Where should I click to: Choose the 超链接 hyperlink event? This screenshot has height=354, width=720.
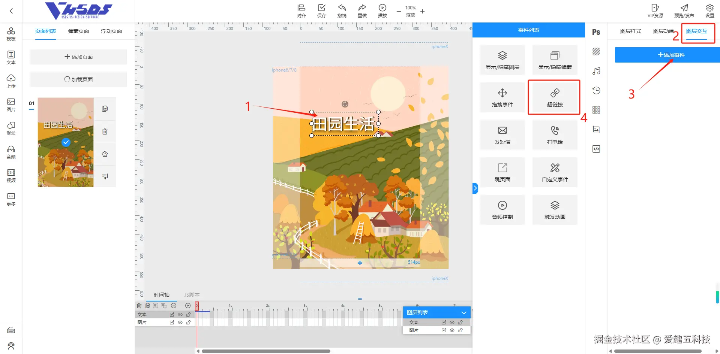(x=555, y=97)
